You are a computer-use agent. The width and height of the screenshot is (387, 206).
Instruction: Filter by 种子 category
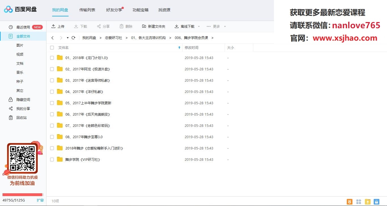20,81
